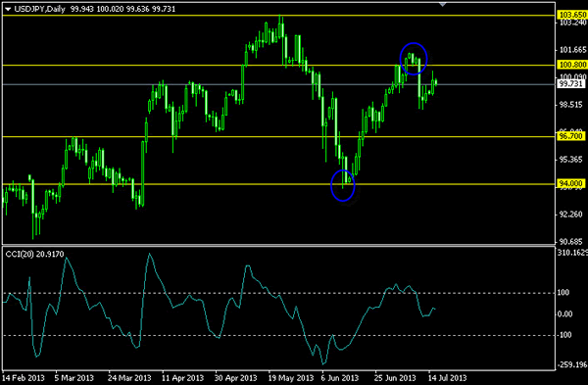Screen dimensions: 588x385
Task: Select the 100.800 yellow price level label
Action: coord(572,65)
